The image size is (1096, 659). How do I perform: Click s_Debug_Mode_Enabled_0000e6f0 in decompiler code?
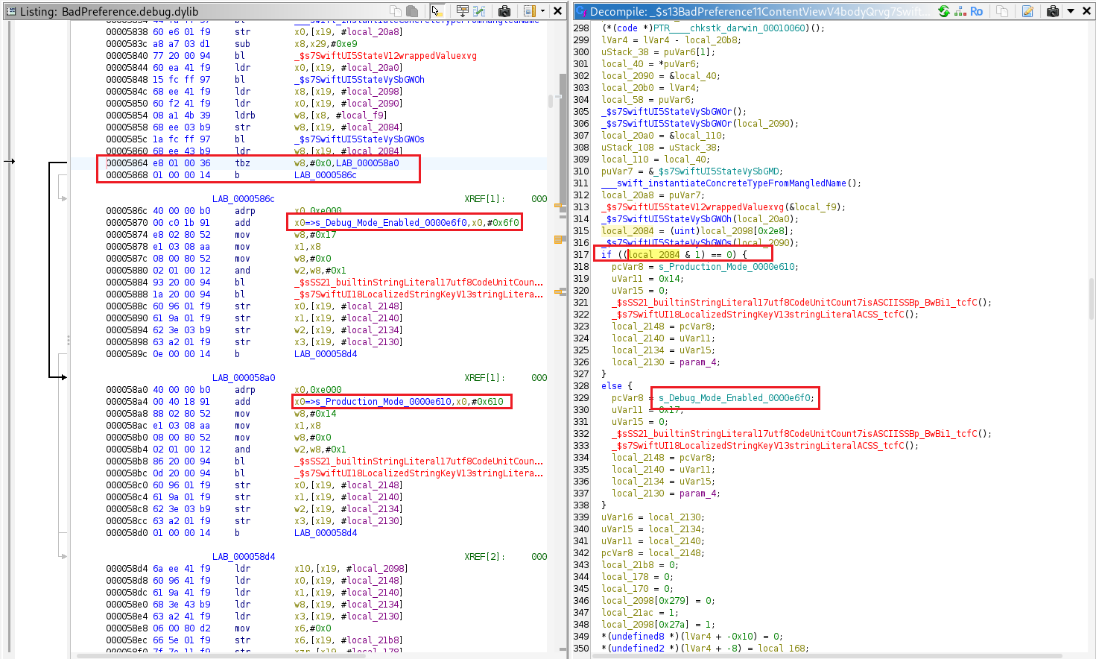(x=735, y=398)
